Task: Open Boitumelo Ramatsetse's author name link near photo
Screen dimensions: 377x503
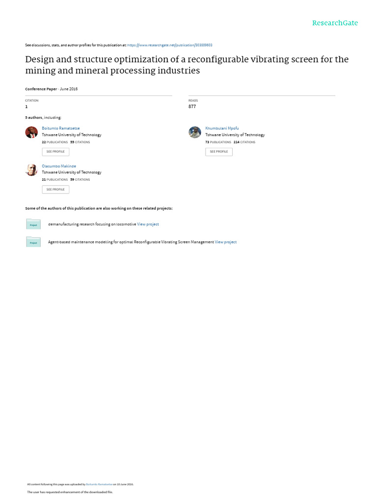Action: tap(61, 128)
